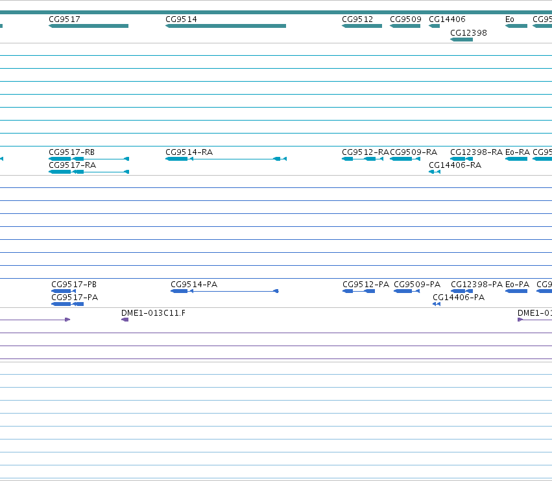Select the CG14406 gene label
Image resolution: width=552 pixels, height=481 pixels.
click(447, 19)
